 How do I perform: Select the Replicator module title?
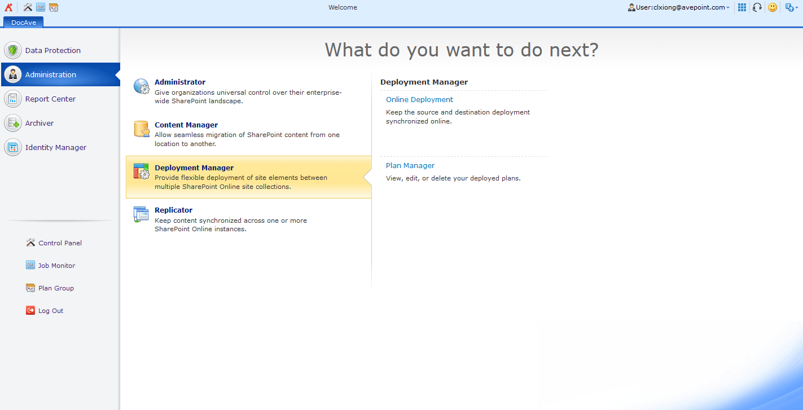coord(174,210)
